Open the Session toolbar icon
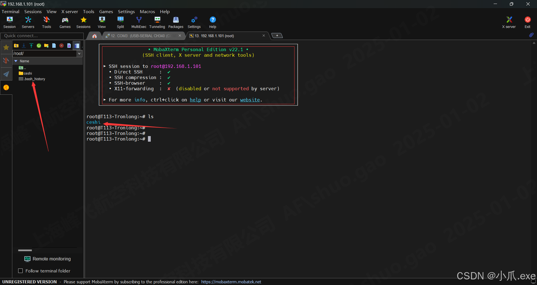The width and height of the screenshot is (537, 285). point(10,22)
